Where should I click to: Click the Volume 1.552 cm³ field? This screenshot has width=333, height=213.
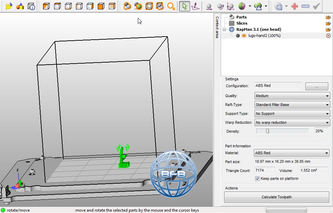coord(314,171)
